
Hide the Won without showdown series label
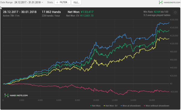click(157, 106)
